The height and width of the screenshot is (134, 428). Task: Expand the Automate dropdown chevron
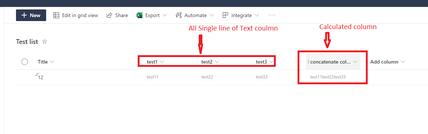click(211, 15)
